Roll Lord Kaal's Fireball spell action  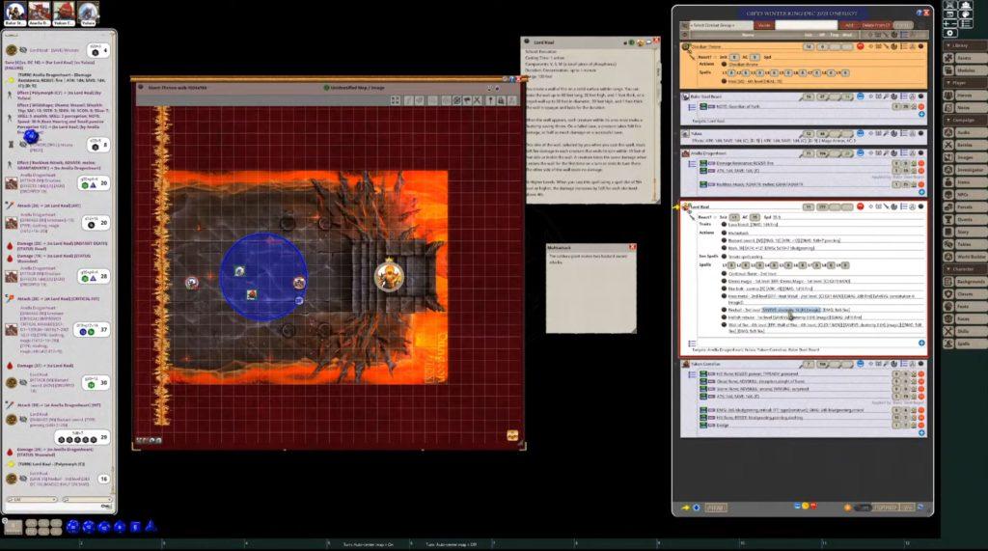pyautogui.click(x=724, y=310)
